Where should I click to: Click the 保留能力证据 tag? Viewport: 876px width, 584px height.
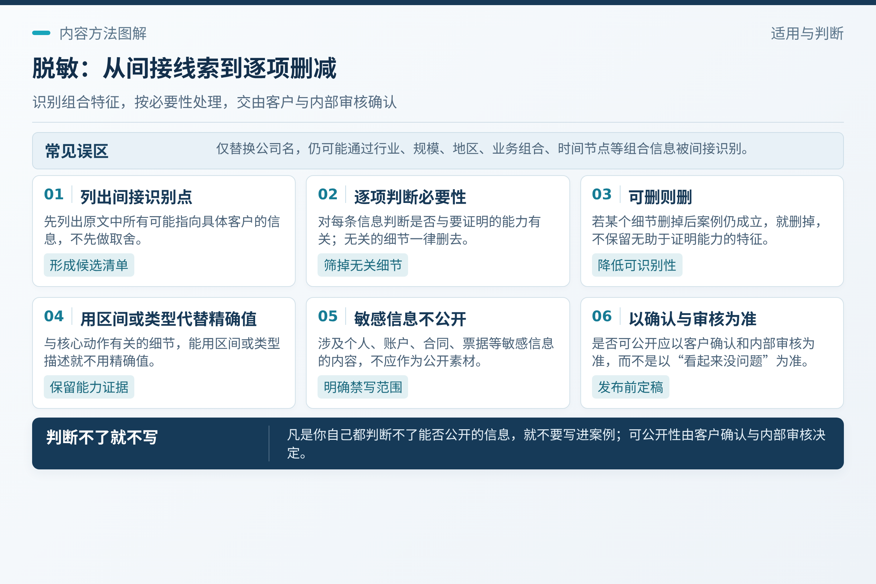coord(89,387)
